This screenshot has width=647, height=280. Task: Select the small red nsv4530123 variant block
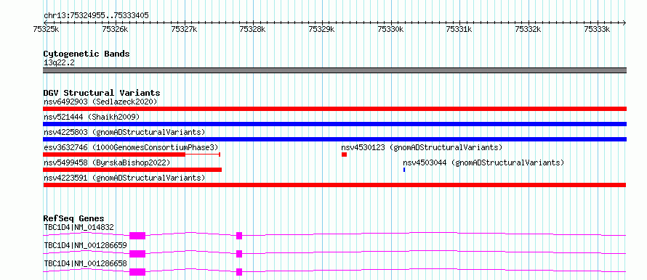pyautogui.click(x=344, y=155)
